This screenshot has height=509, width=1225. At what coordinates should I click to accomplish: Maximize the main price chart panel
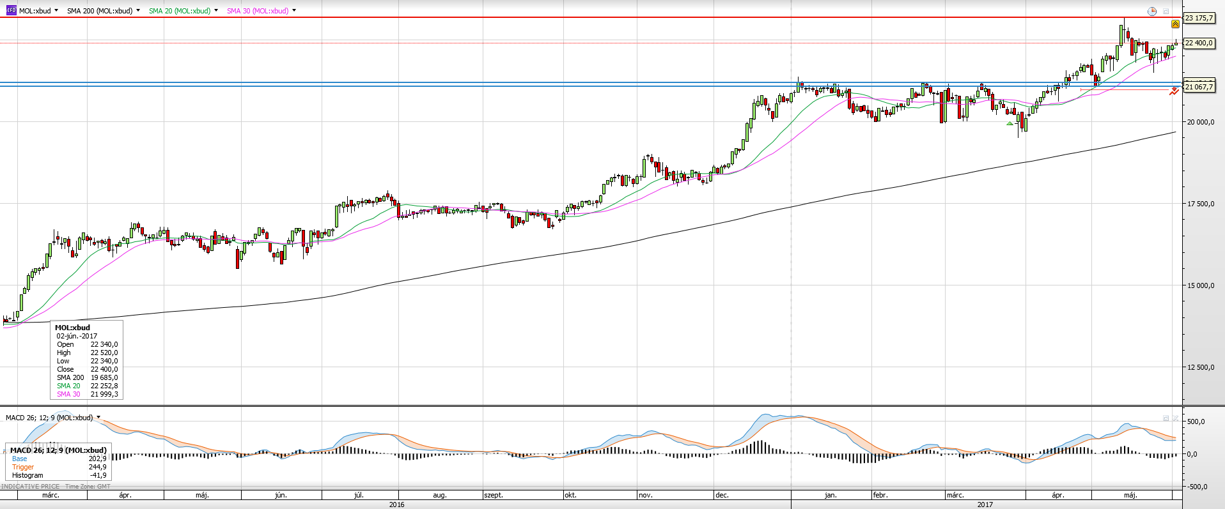click(x=1166, y=11)
